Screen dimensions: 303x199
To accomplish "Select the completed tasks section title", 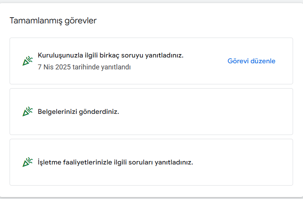I will [x=53, y=21].
